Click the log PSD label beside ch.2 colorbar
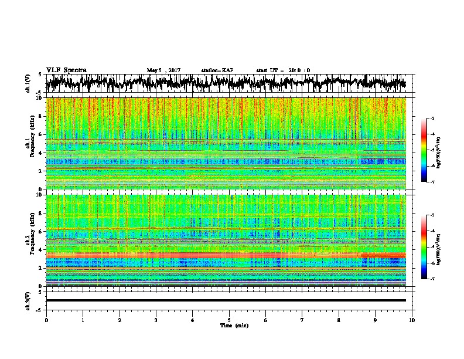 [439, 249]
